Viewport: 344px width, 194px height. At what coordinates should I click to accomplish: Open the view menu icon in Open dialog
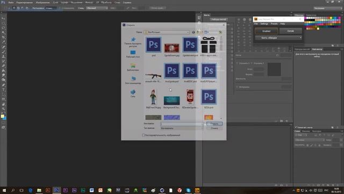(x=206, y=32)
